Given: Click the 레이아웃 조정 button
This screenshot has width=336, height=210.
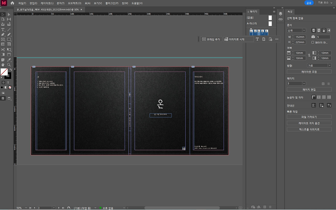Looking at the screenshot, I should [309, 72].
